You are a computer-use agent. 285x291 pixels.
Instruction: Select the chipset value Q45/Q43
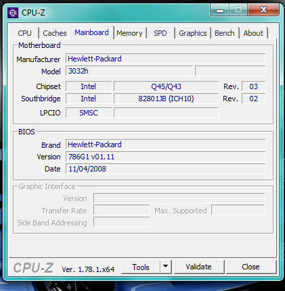(x=167, y=86)
